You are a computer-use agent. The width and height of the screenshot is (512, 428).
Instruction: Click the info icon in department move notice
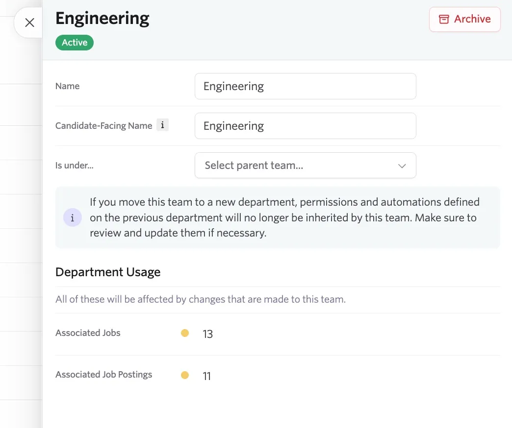pyautogui.click(x=73, y=217)
